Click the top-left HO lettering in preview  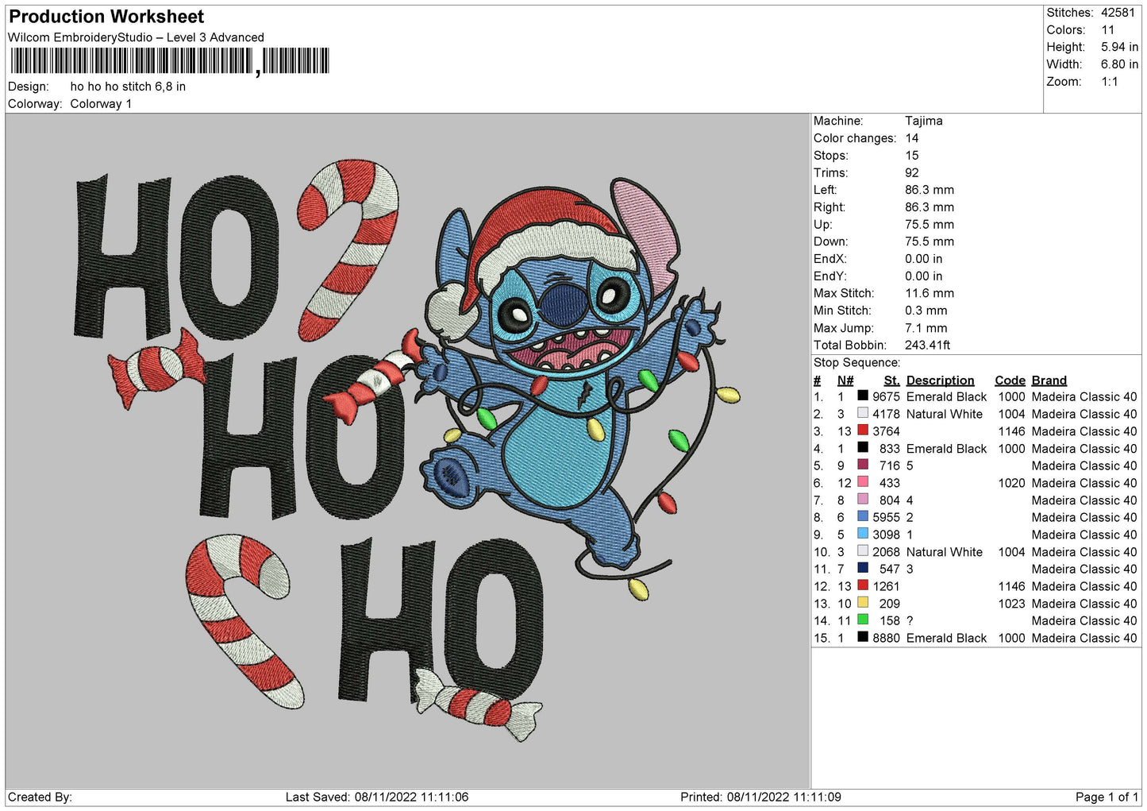tap(176, 256)
